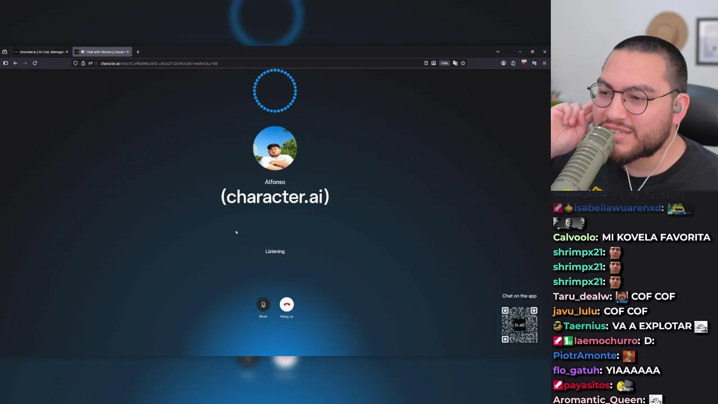The width and height of the screenshot is (718, 404).
Task: Show site security padlock info
Action: 83,63
